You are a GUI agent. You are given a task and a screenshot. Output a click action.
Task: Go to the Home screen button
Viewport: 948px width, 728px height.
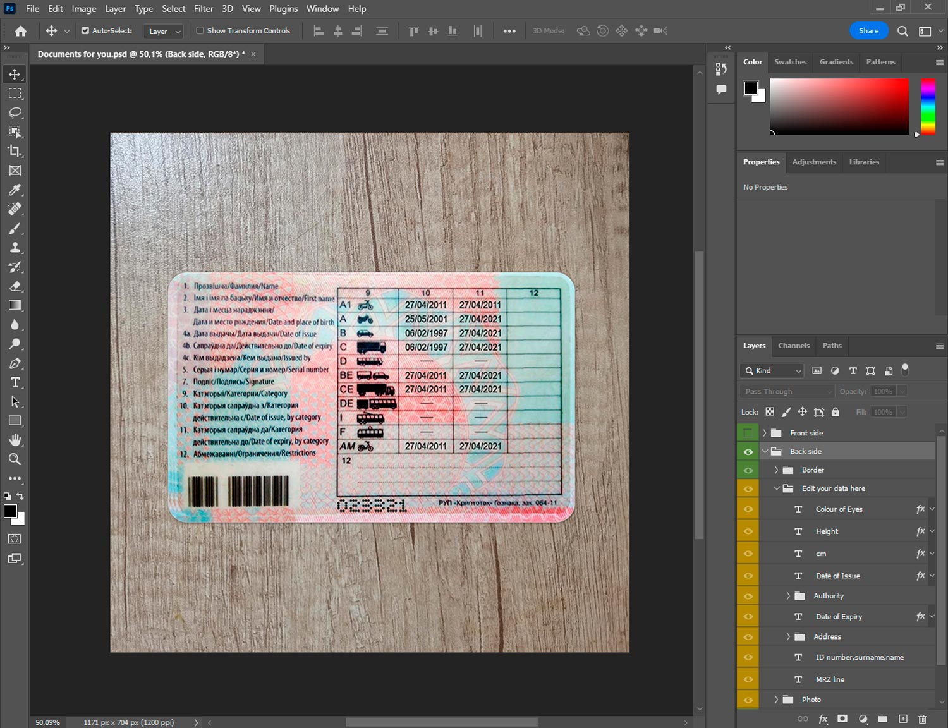pos(21,31)
